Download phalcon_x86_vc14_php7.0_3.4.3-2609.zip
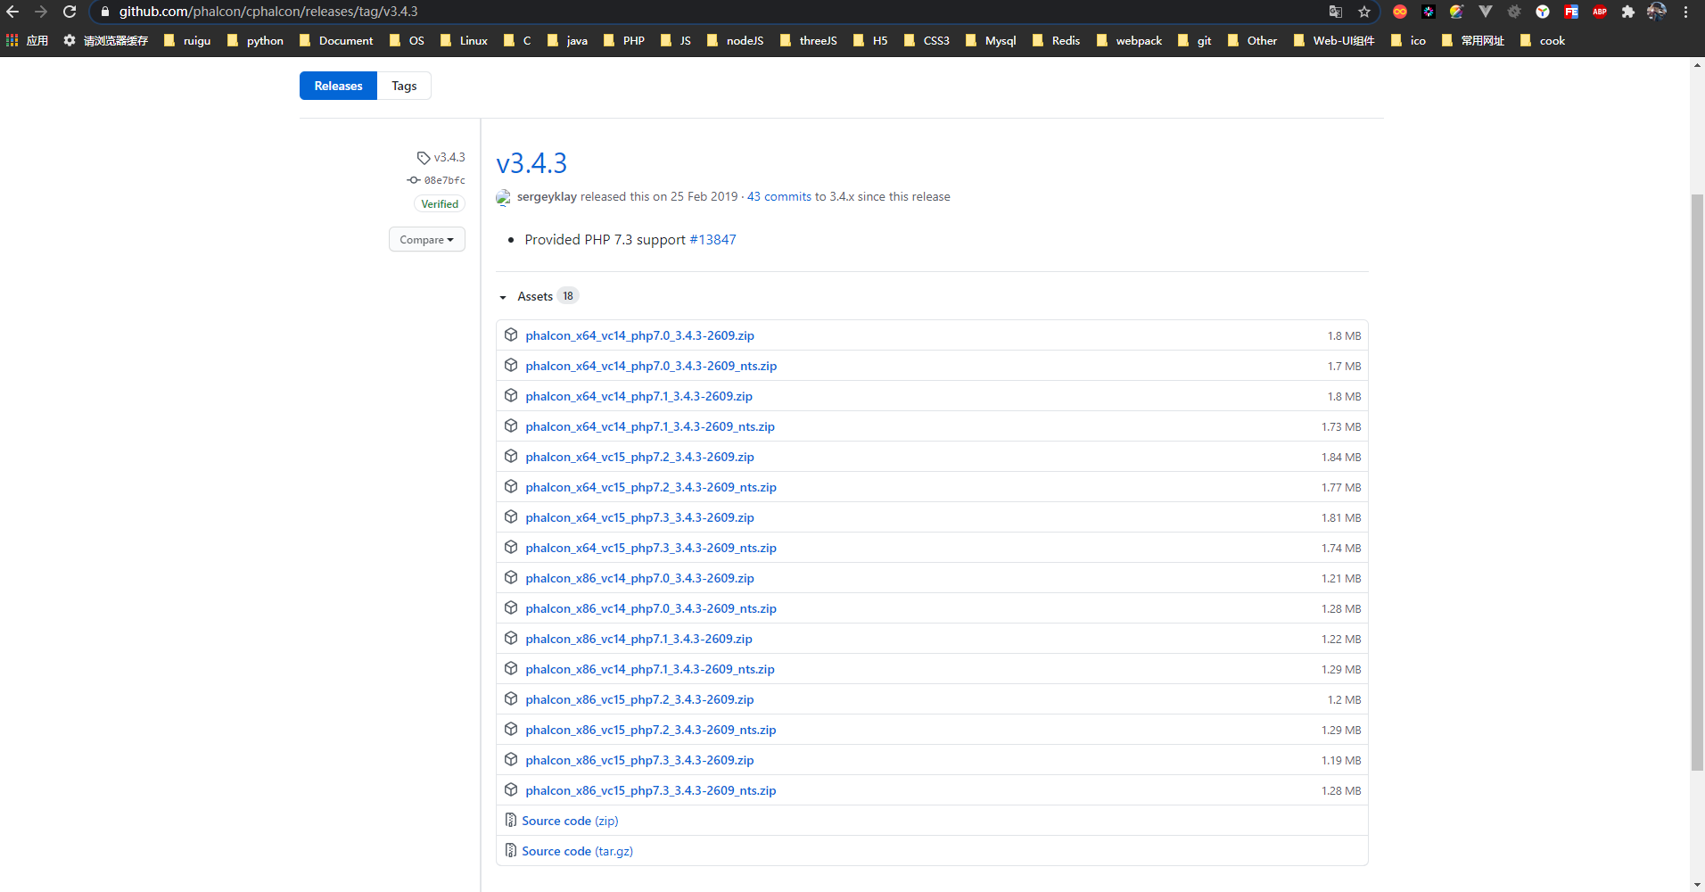 pos(639,578)
